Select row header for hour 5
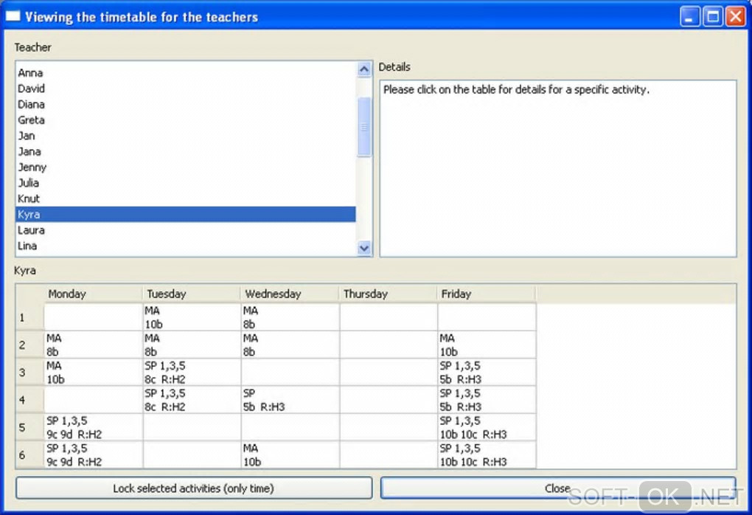The height and width of the screenshot is (515, 752). click(x=29, y=427)
